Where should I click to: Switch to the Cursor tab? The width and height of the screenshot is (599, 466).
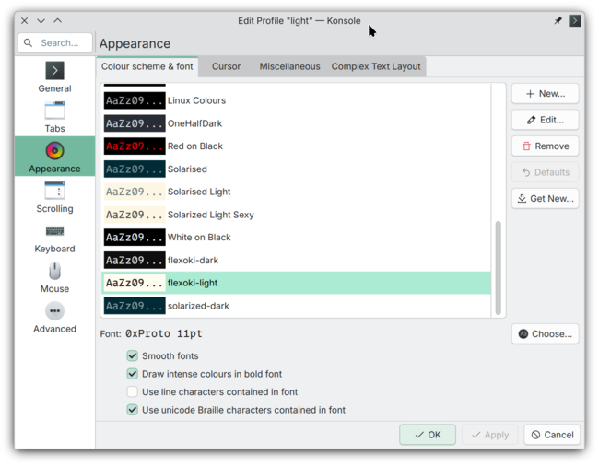tap(226, 66)
